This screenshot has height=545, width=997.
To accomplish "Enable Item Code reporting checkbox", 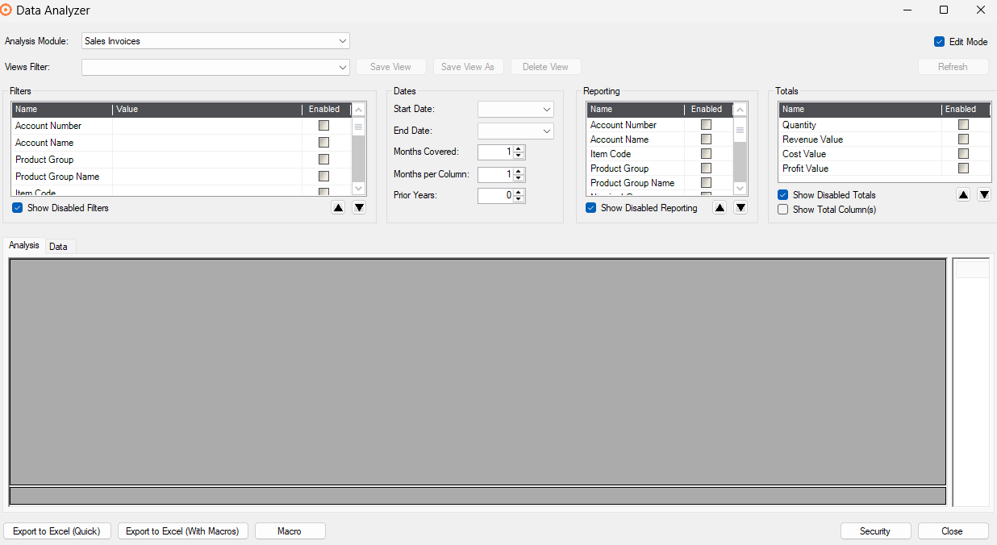I will pyautogui.click(x=706, y=154).
